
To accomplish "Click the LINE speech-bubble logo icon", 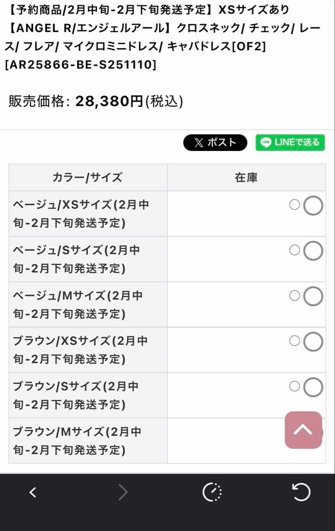I will click(x=265, y=142).
